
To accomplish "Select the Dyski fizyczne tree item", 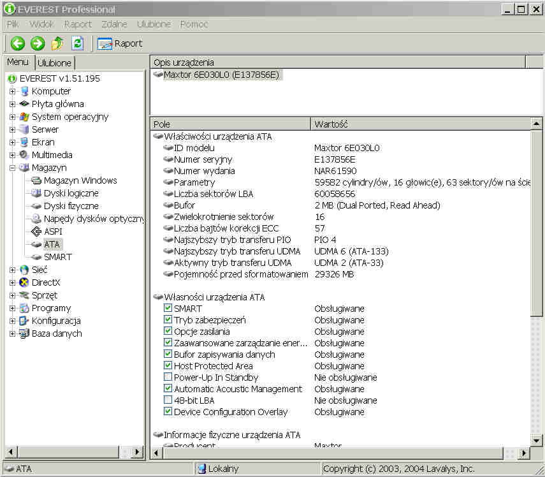I will pos(71,206).
